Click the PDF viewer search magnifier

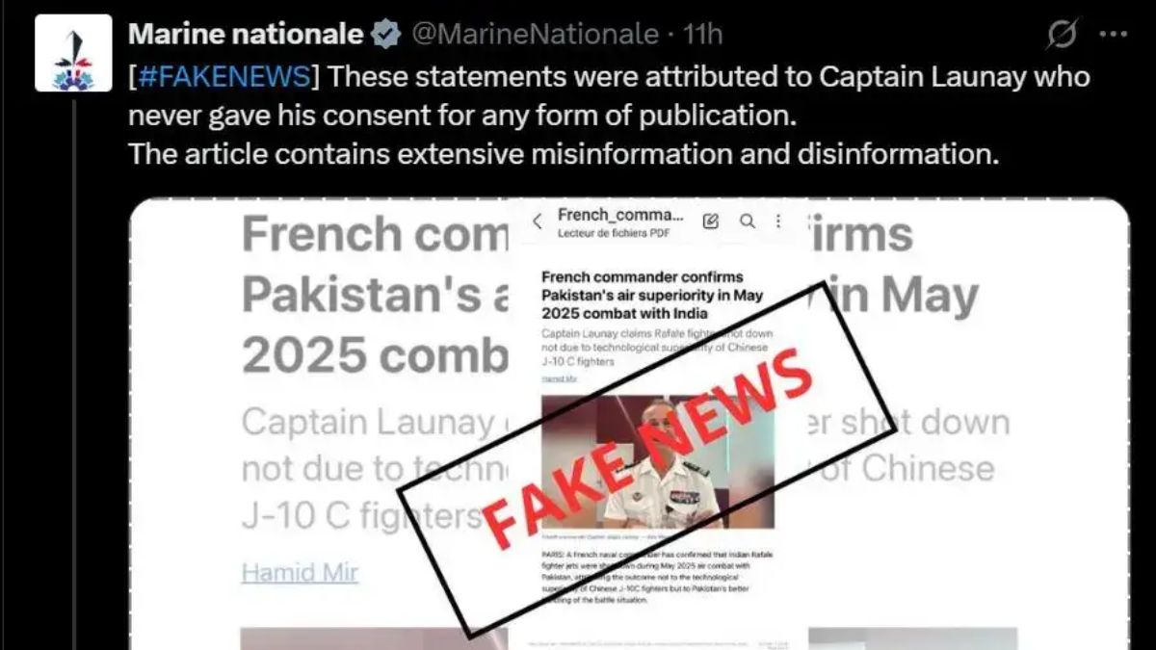coord(747,221)
